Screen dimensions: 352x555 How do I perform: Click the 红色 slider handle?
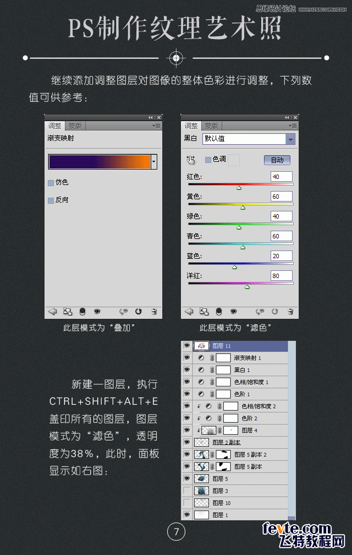tap(239, 188)
